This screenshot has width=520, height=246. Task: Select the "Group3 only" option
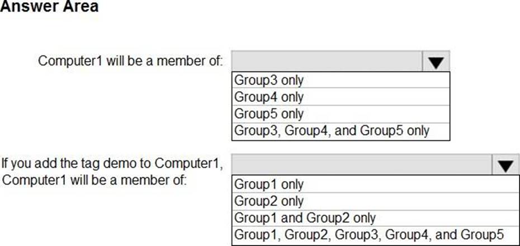(x=269, y=80)
